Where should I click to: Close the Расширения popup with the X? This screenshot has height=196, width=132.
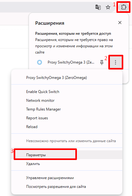coord(120,23)
